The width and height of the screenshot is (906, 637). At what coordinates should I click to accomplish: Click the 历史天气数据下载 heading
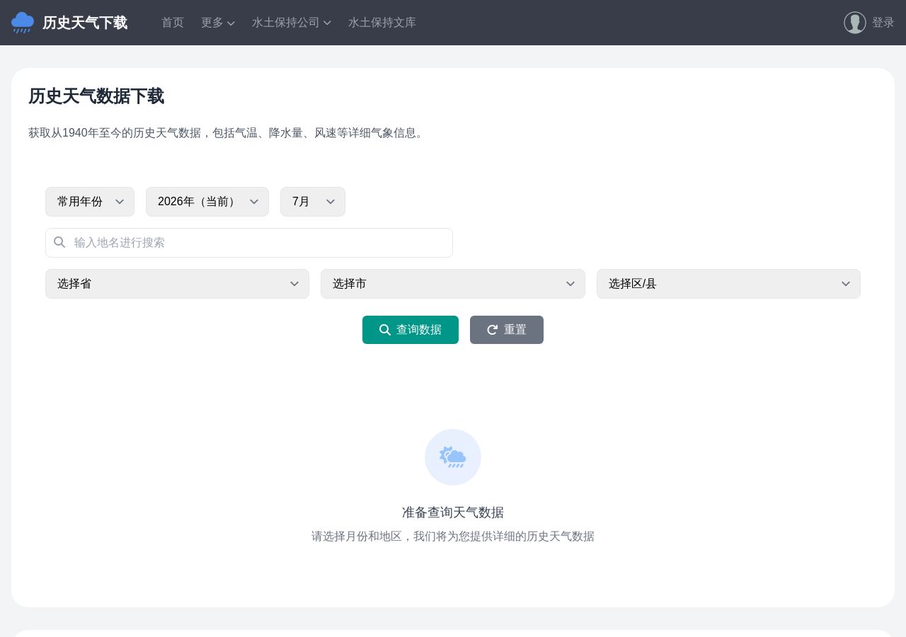[x=96, y=96]
